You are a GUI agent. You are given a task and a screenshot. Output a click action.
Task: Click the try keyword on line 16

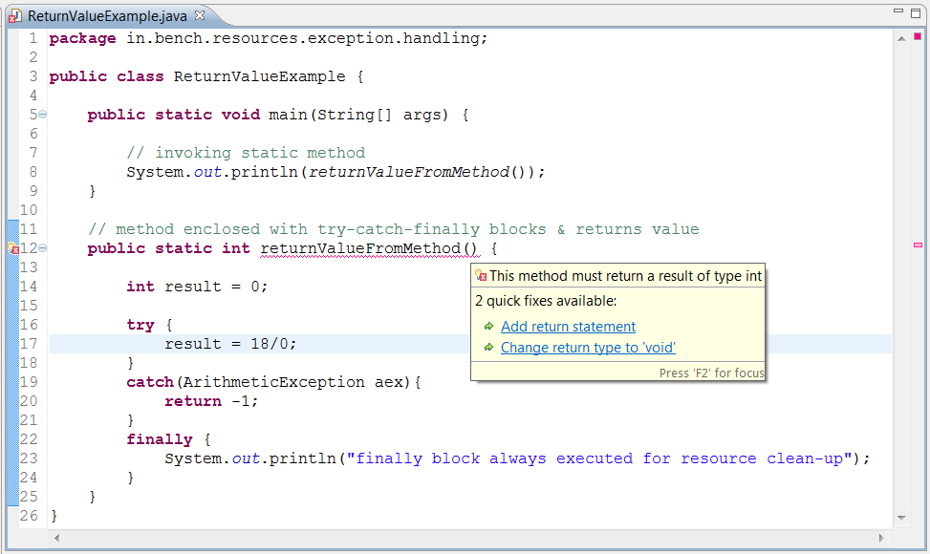140,325
